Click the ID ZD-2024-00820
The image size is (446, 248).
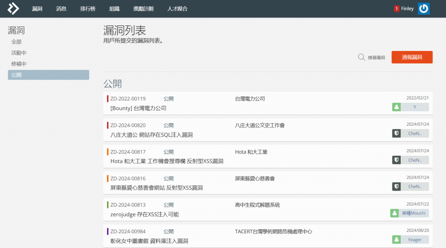(x=128, y=125)
